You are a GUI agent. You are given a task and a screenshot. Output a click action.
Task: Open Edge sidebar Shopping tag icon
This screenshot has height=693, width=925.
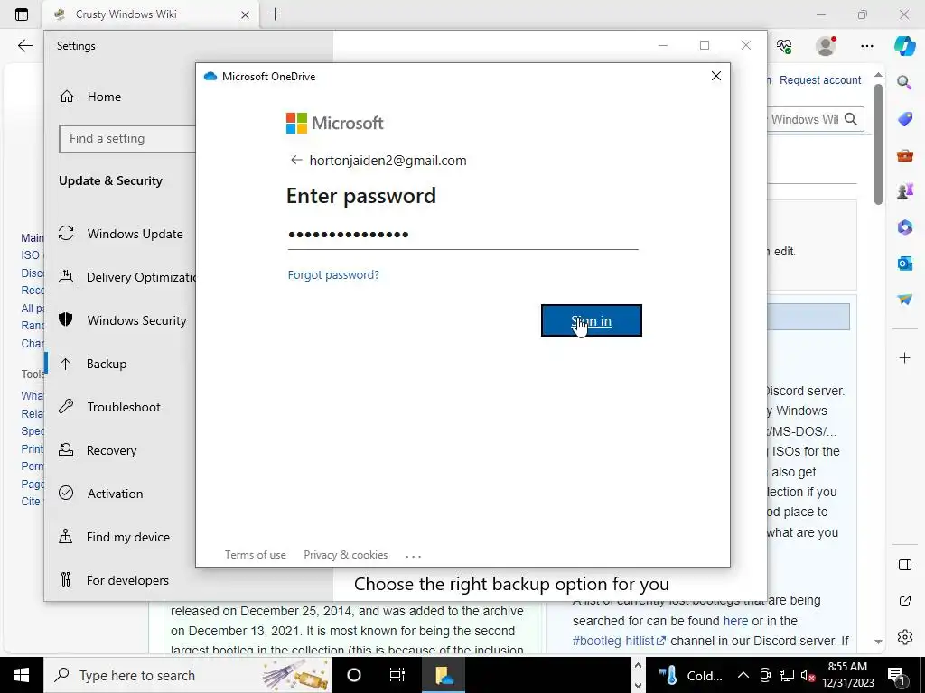tap(904, 119)
